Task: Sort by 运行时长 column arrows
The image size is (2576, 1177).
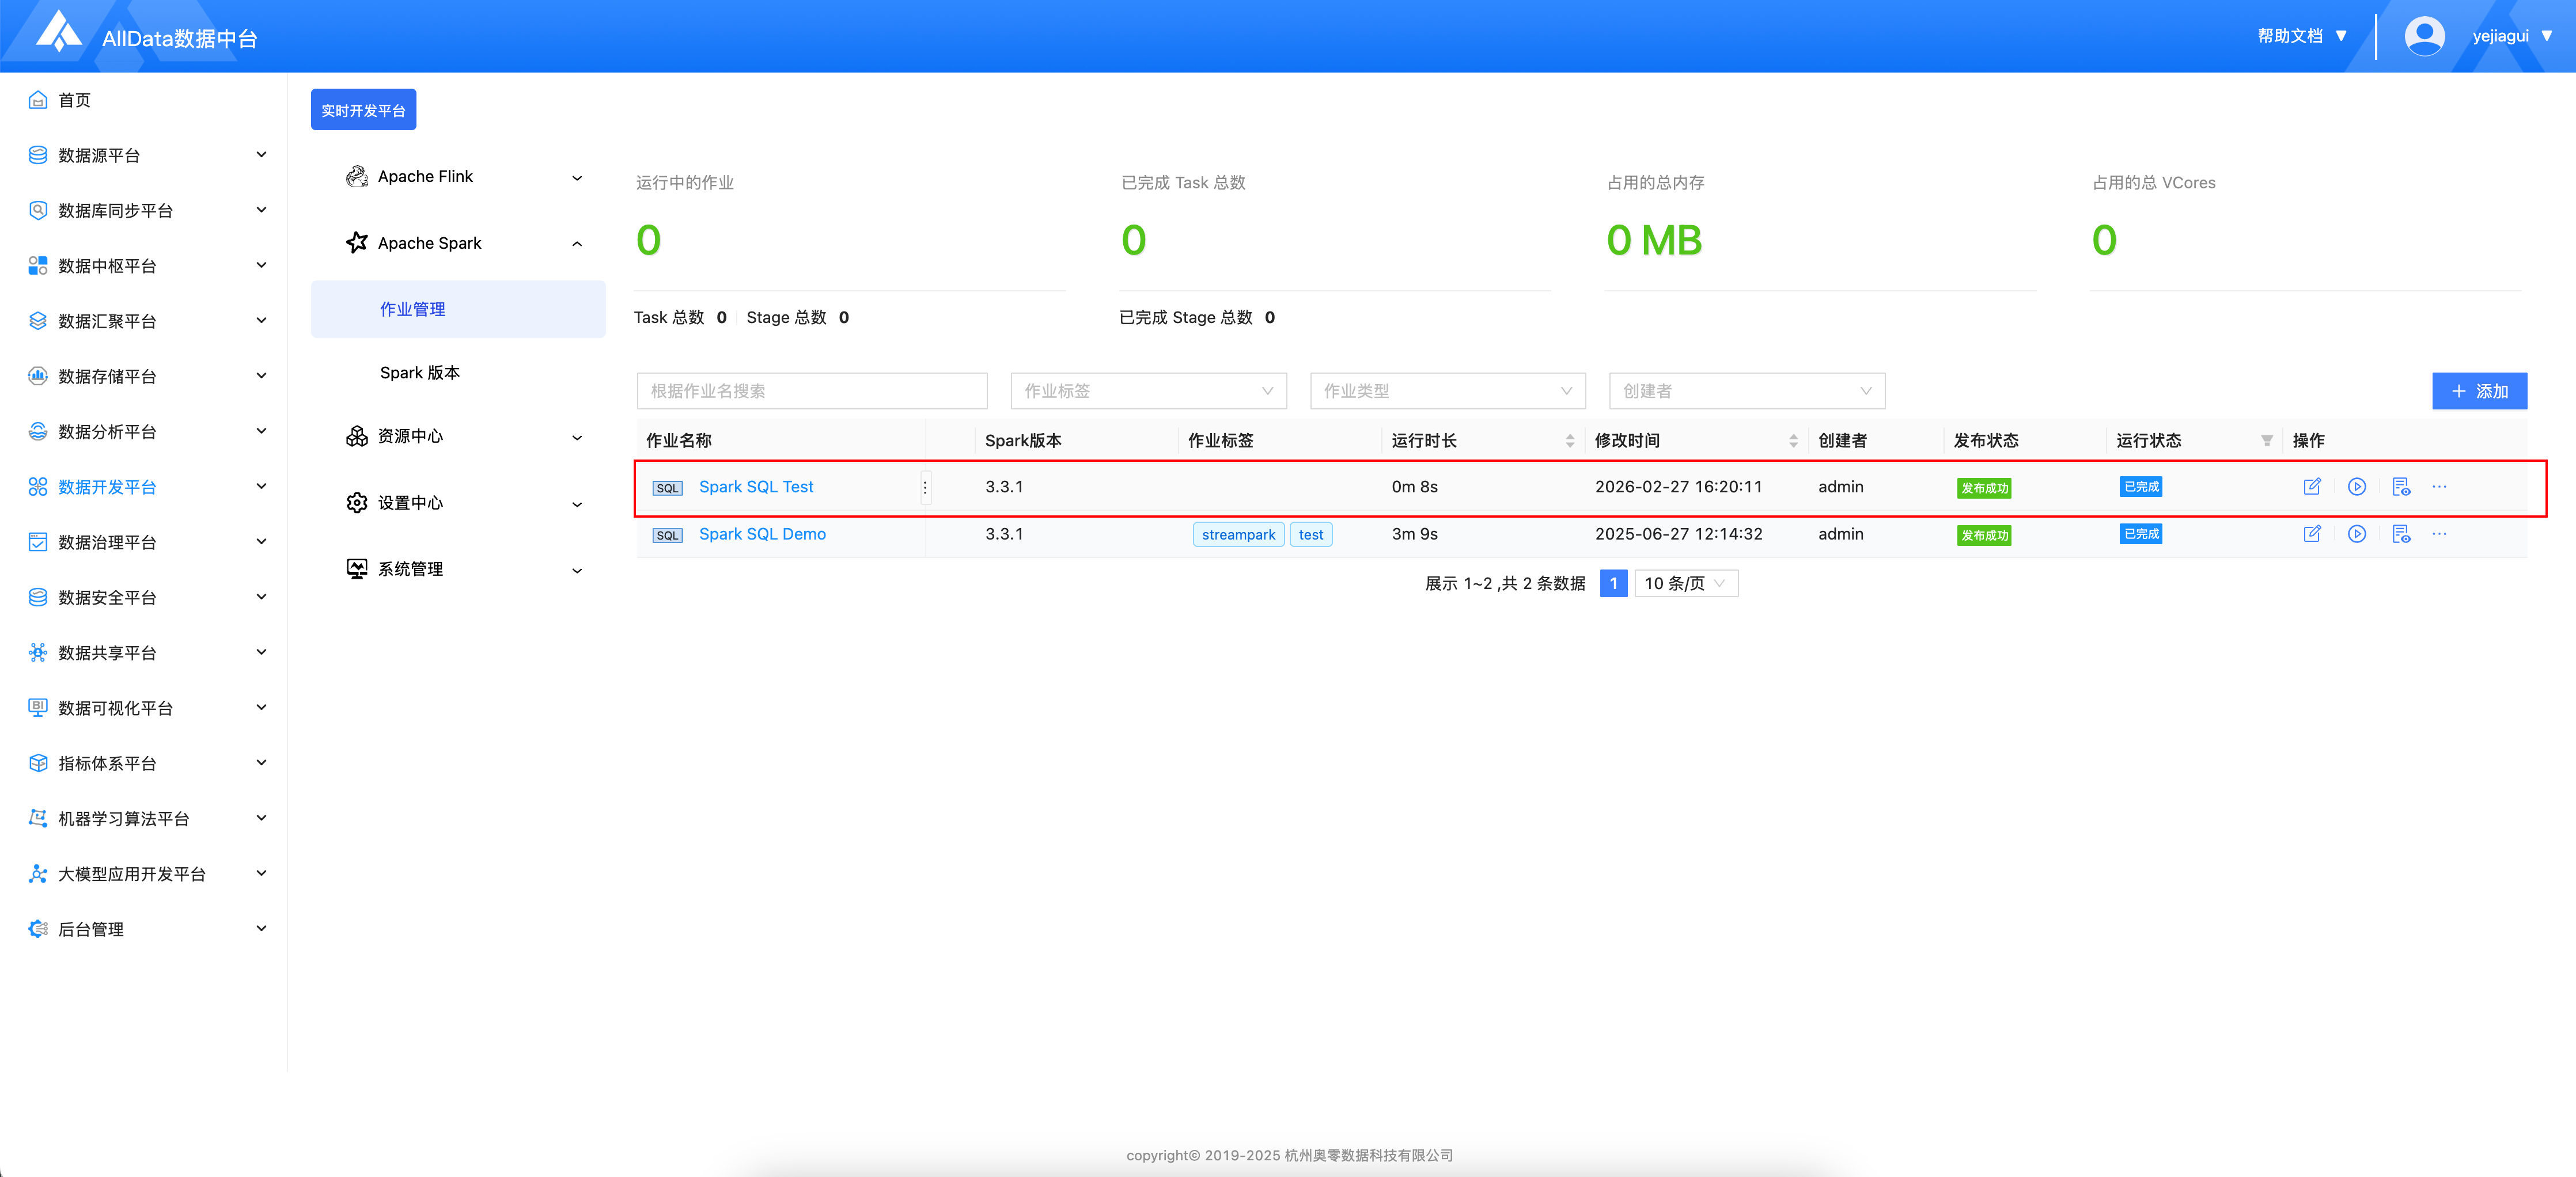Action: 1569,441
